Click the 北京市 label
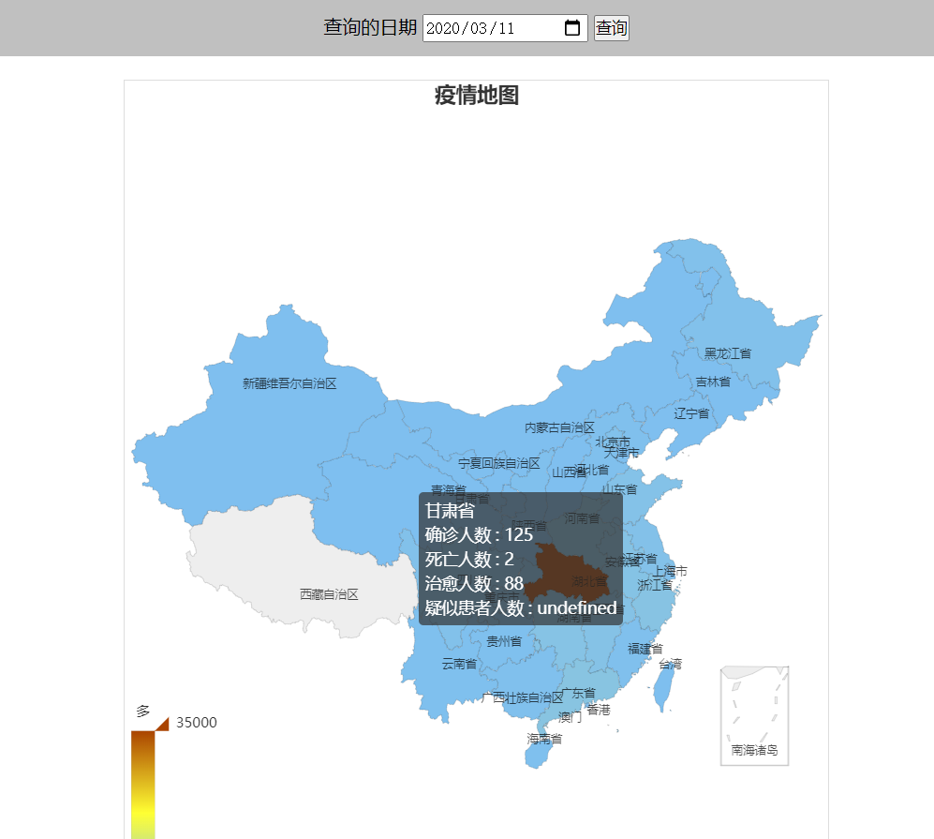This screenshot has width=934, height=839. pos(613,442)
